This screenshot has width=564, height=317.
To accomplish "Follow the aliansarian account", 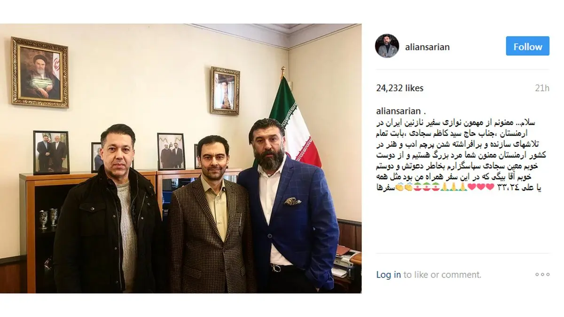I will pos(527,47).
